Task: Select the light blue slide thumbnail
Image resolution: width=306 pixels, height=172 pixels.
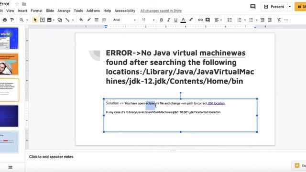Action: point(9,142)
